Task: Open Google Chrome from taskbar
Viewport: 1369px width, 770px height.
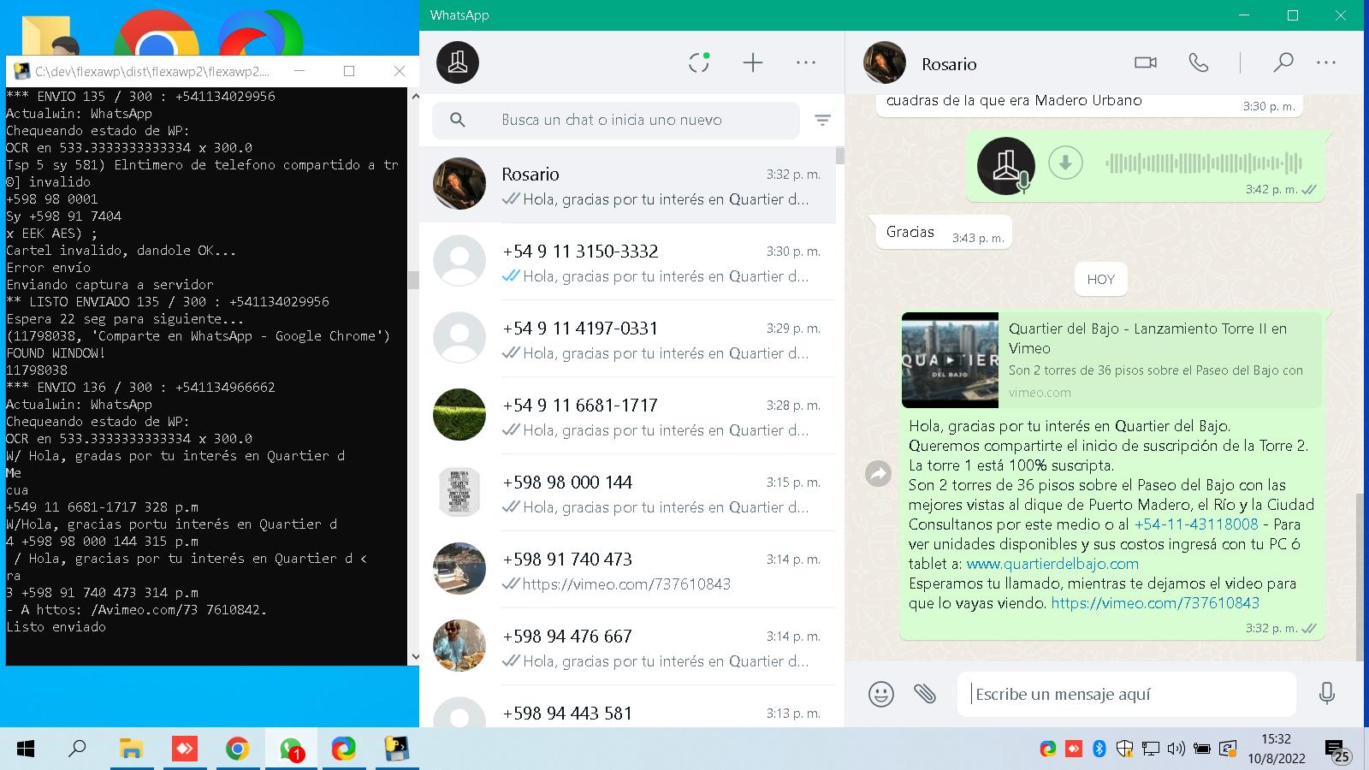Action: pos(237,749)
